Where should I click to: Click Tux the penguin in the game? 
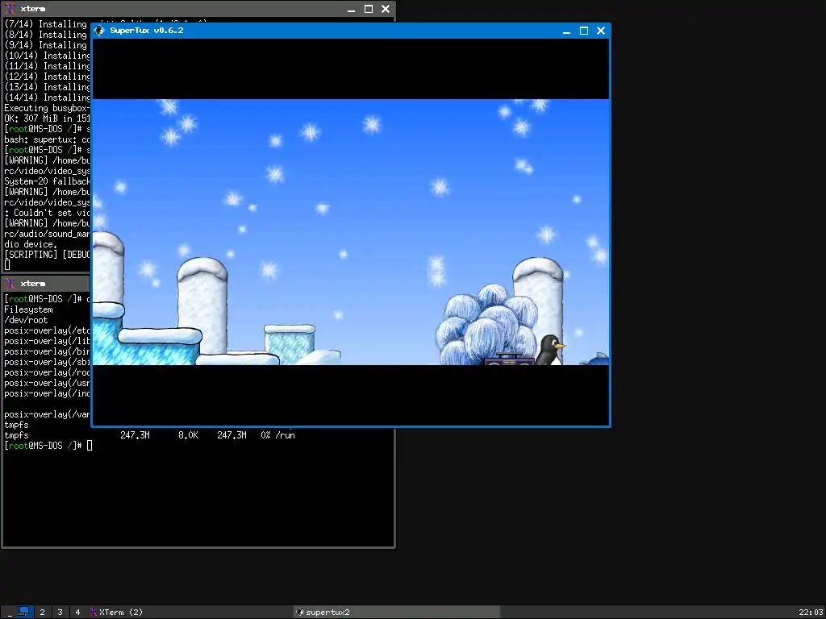tap(550, 350)
